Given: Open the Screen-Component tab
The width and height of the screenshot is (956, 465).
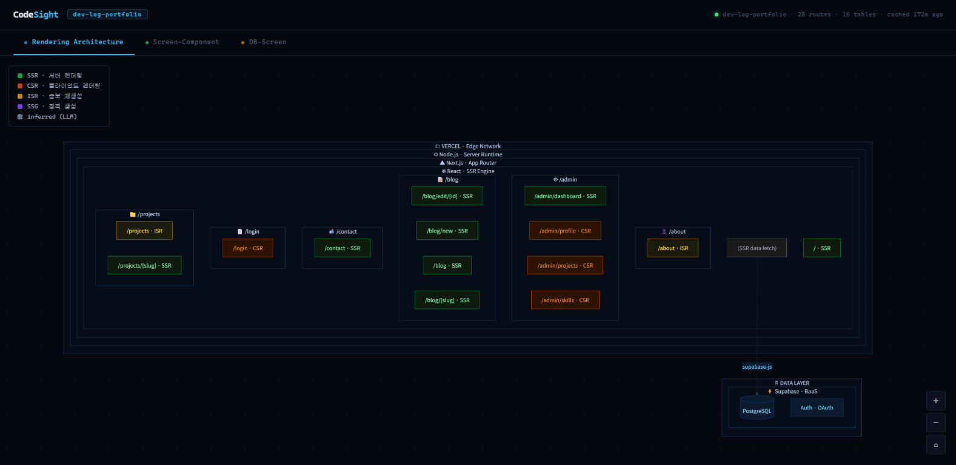Looking at the screenshot, I should (182, 42).
